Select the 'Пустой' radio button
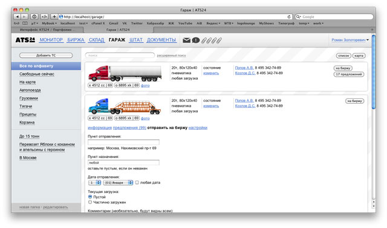The height and width of the screenshot is (228, 387). pos(90,197)
